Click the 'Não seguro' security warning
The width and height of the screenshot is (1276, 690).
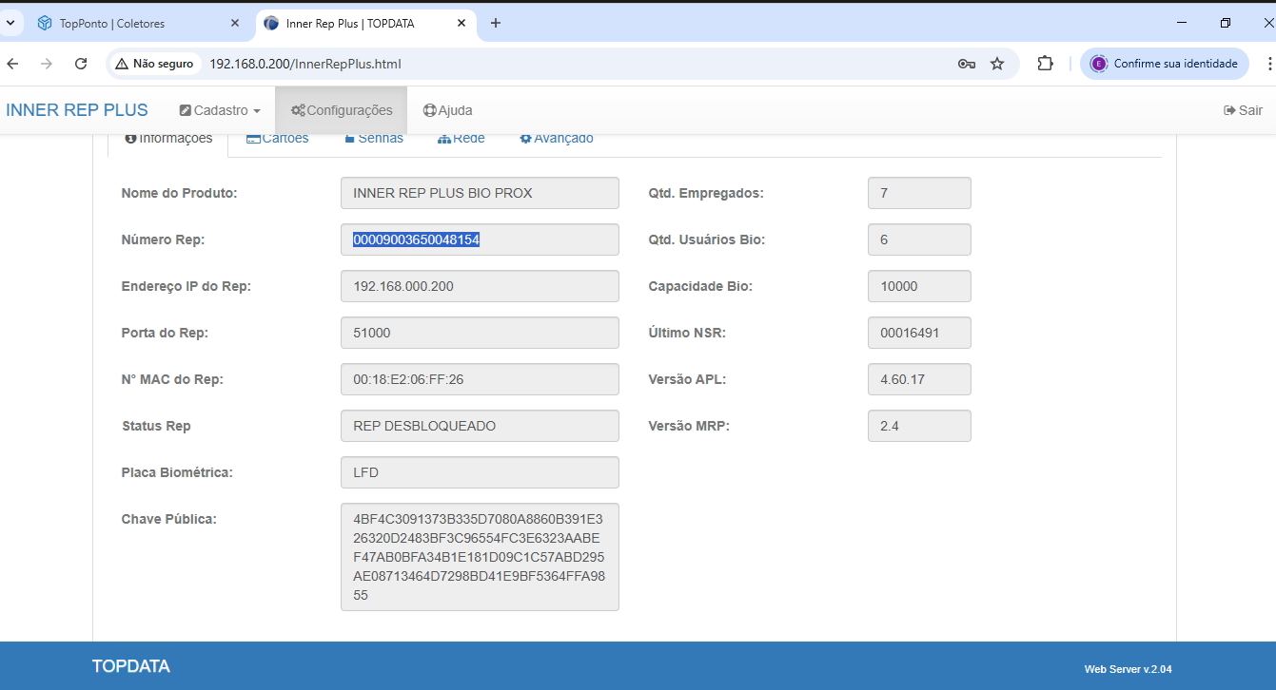154,64
